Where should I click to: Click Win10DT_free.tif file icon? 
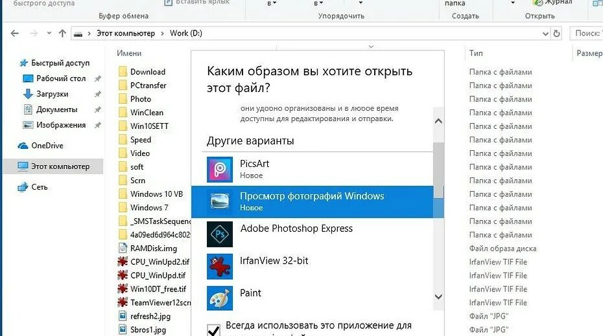123,289
